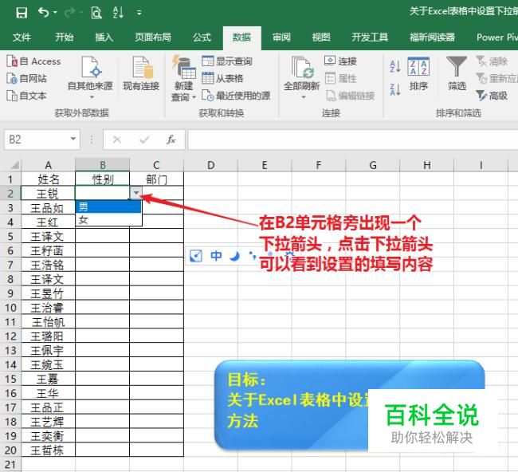Import data 自网站
Screen dimensions: 518x472
pyautogui.click(x=26, y=78)
